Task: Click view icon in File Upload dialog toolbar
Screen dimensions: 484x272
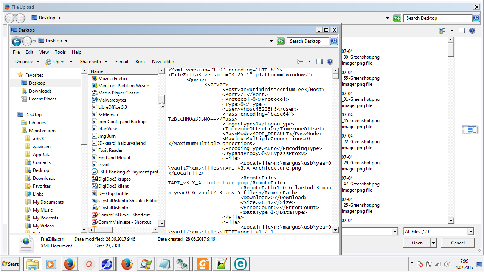Action: pyautogui.click(x=442, y=31)
